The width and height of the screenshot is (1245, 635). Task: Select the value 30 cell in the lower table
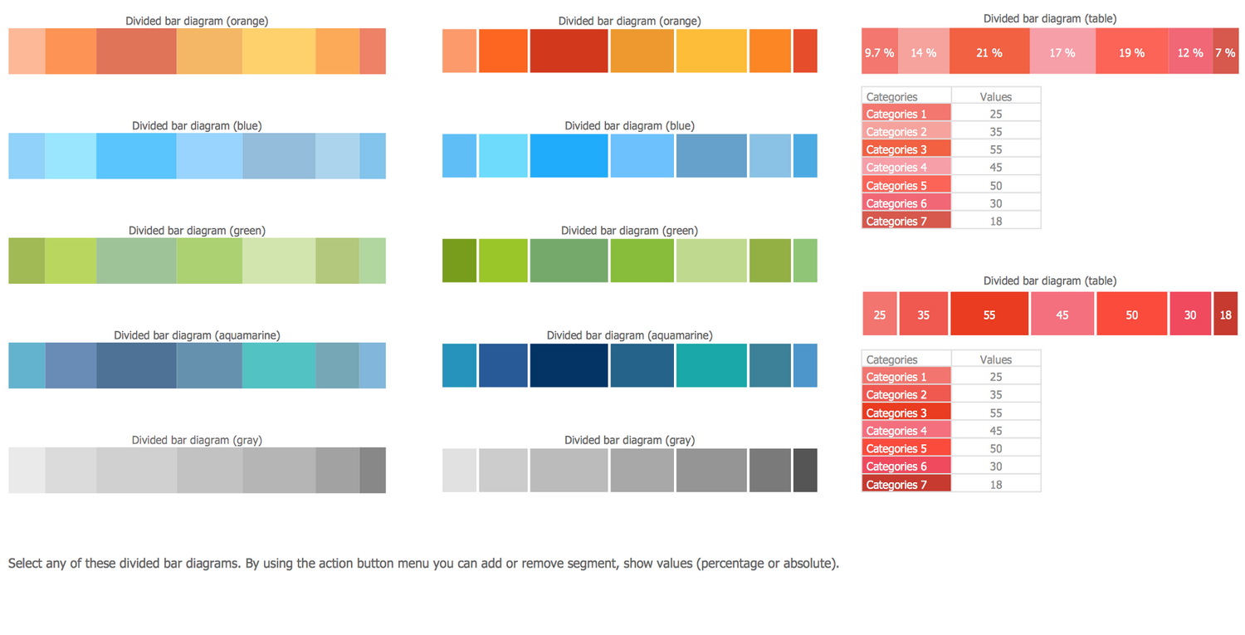pos(995,466)
